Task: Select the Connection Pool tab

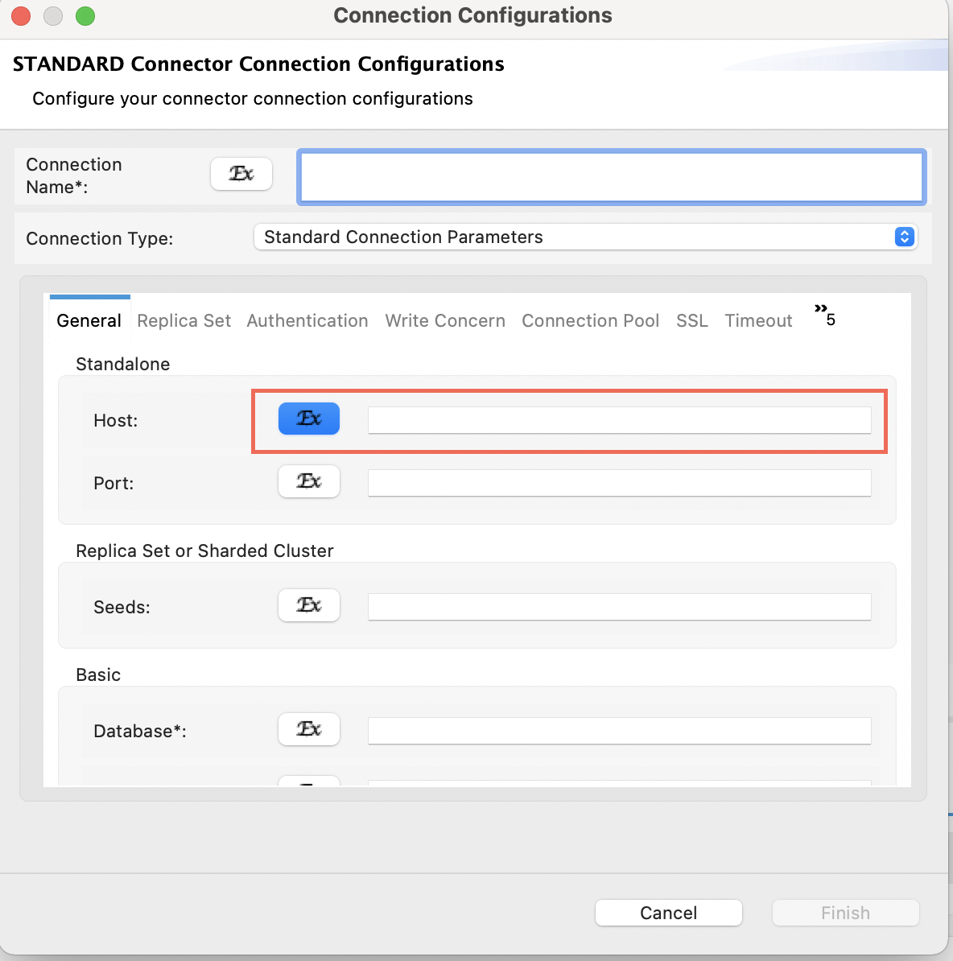Action: pos(590,320)
